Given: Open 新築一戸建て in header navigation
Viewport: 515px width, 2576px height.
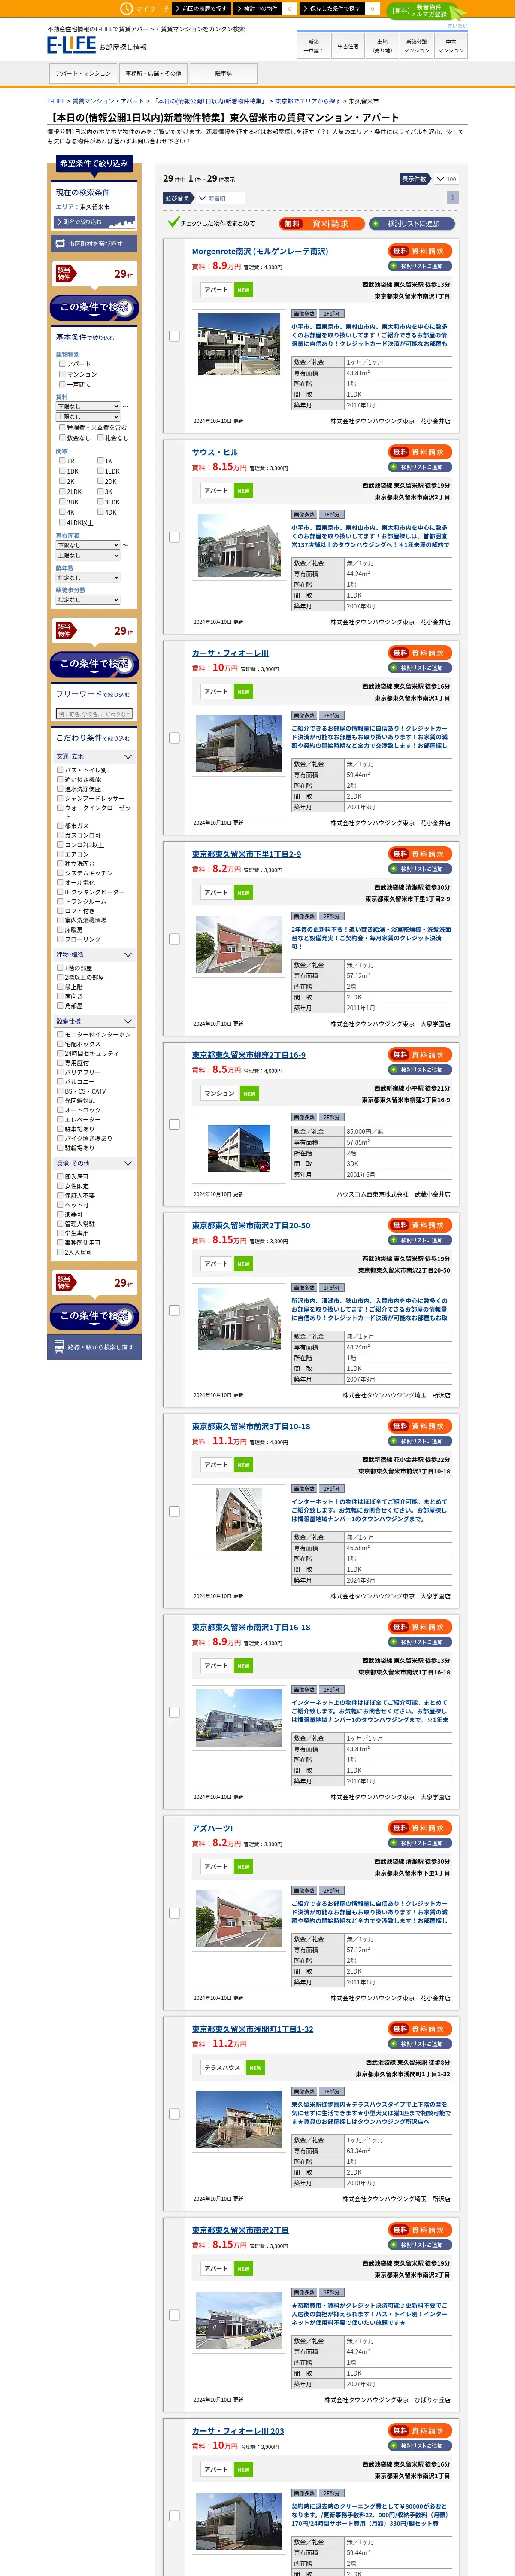Looking at the screenshot, I should point(314,46).
